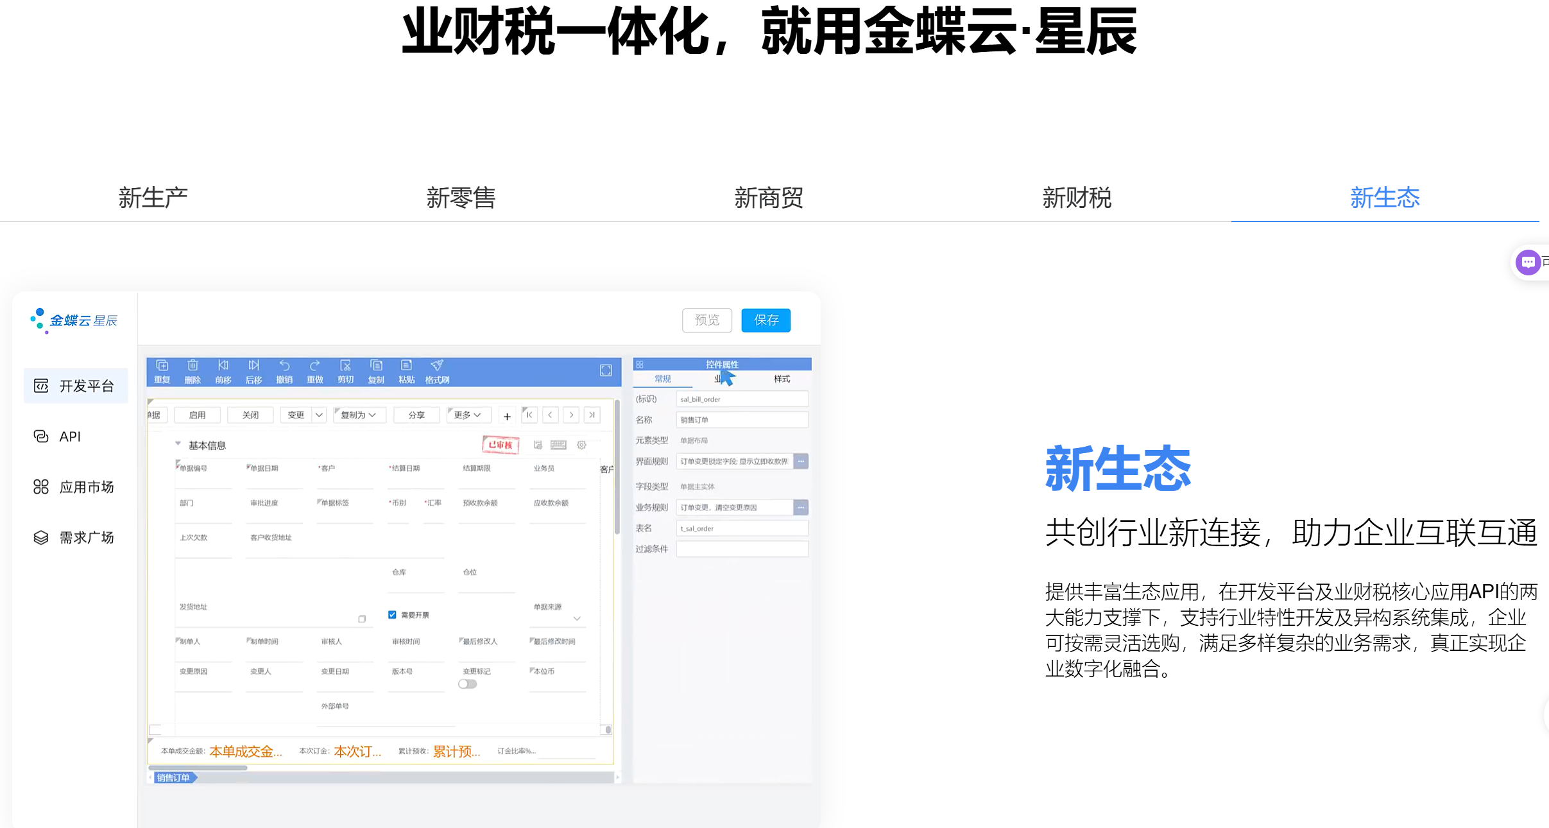Click the 已审核 red stamp
1549x828 pixels.
(501, 445)
